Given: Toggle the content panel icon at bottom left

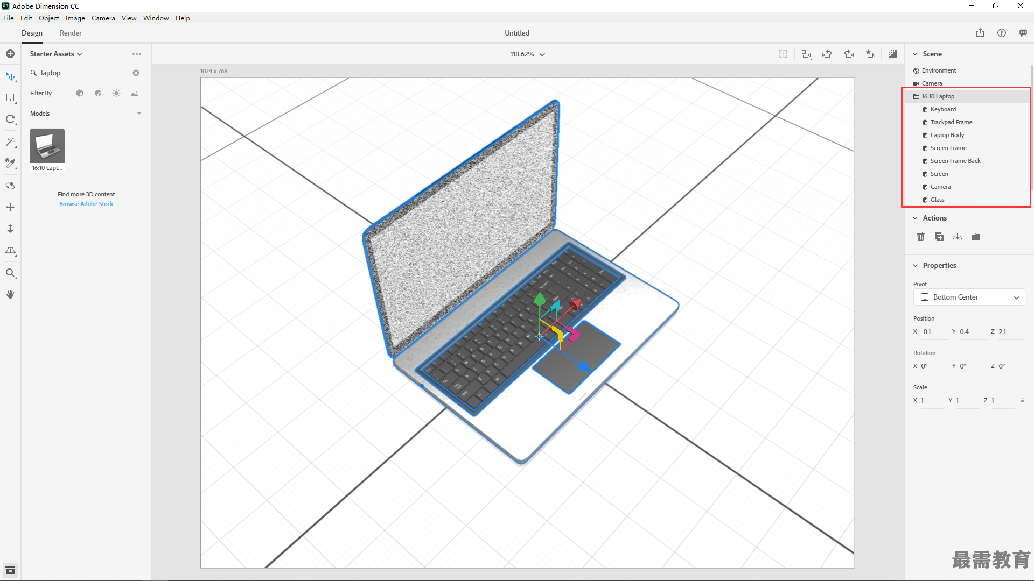Looking at the screenshot, I should [x=10, y=570].
